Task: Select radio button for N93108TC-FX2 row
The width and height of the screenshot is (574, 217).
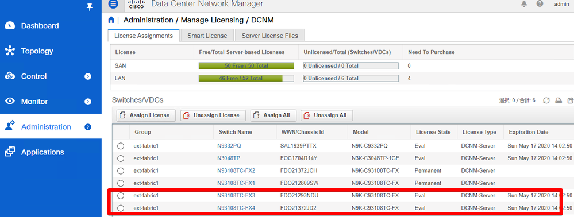Action: pyautogui.click(x=121, y=171)
